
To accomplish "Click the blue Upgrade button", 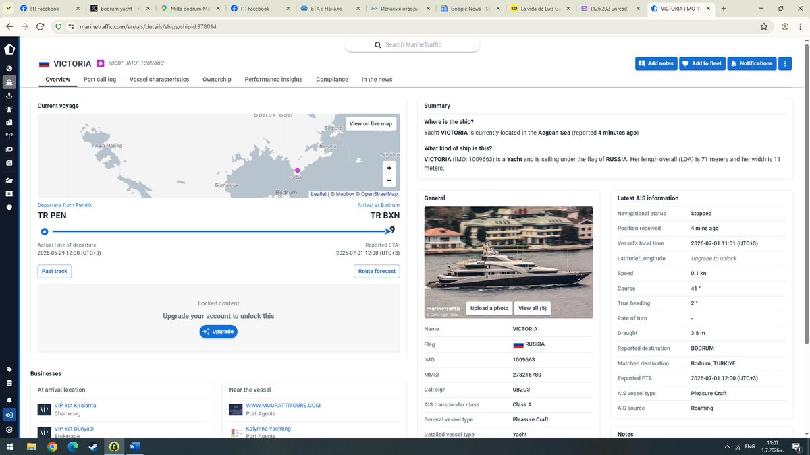I will point(219,332).
